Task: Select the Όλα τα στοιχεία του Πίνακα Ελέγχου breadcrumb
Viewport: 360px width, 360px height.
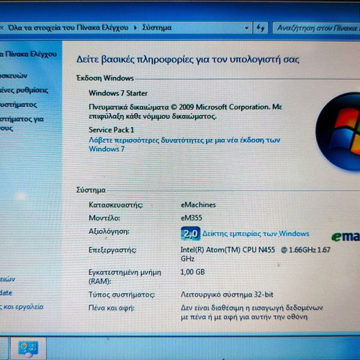Action: click(x=68, y=28)
